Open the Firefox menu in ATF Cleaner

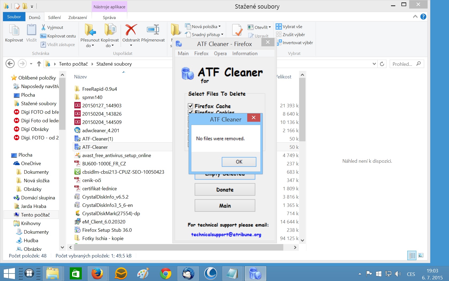201,54
